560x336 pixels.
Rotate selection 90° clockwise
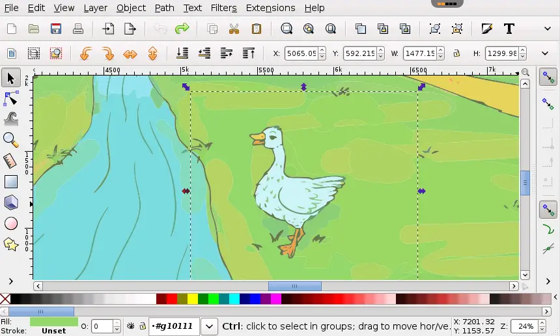tap(108, 53)
